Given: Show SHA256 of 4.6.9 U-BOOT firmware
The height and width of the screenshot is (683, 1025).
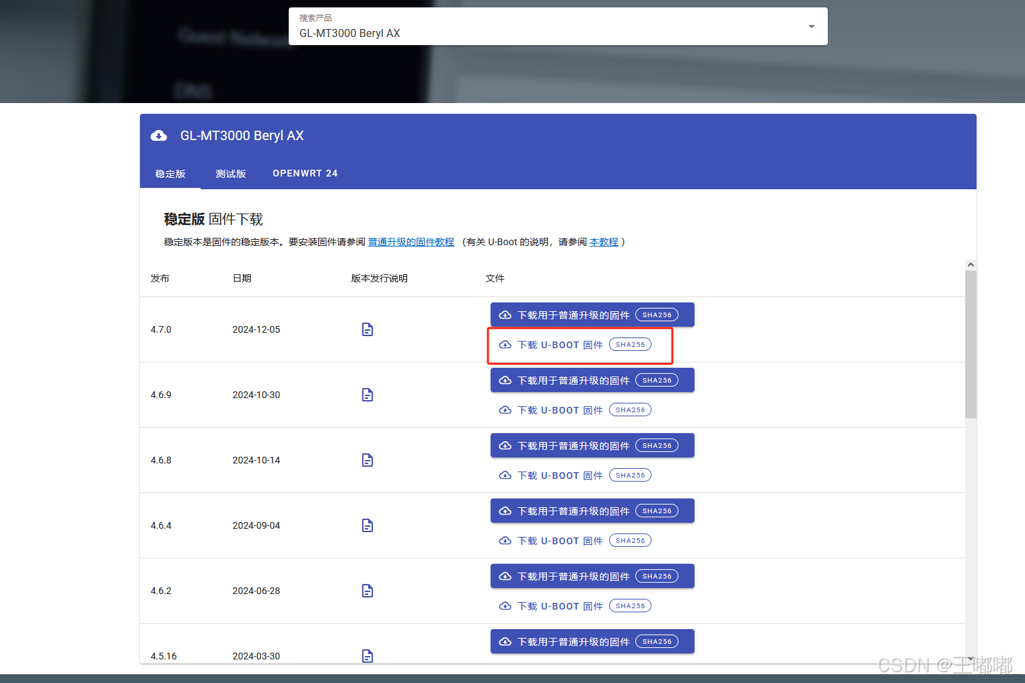Looking at the screenshot, I should (x=631, y=410).
